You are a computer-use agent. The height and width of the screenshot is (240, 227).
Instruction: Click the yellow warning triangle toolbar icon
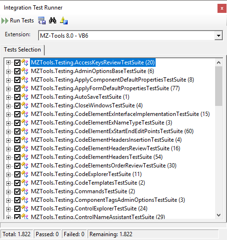64,21
